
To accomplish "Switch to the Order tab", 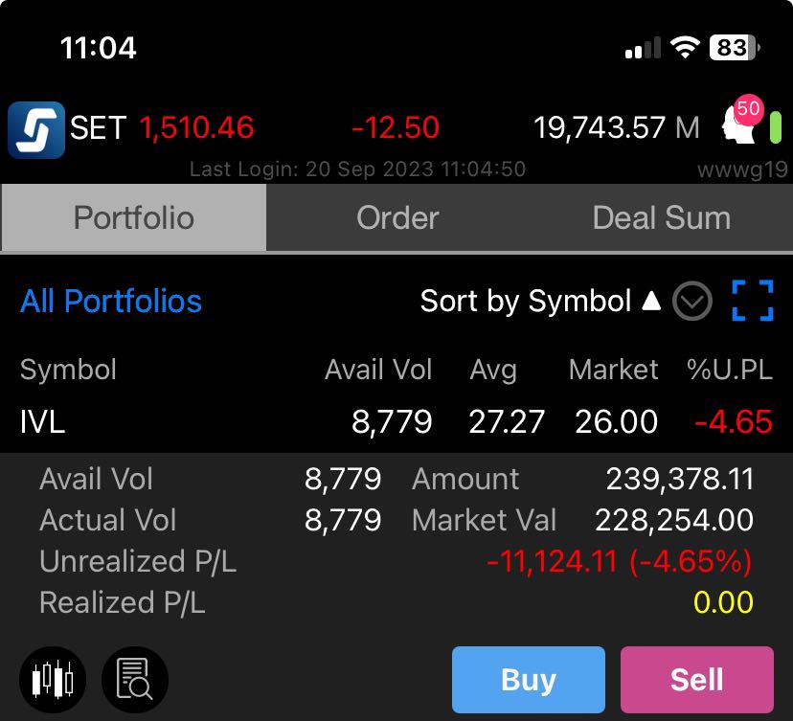I will point(397,218).
